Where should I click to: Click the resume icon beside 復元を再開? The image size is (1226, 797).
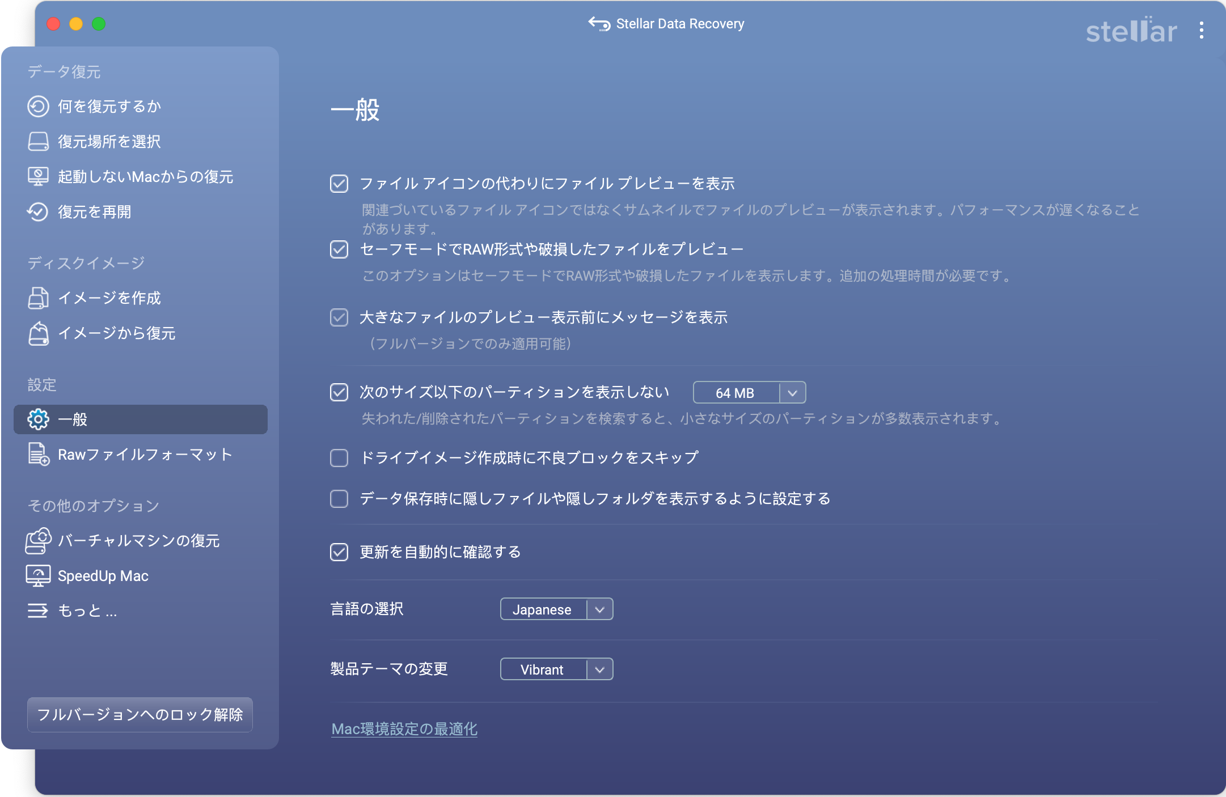coord(38,212)
